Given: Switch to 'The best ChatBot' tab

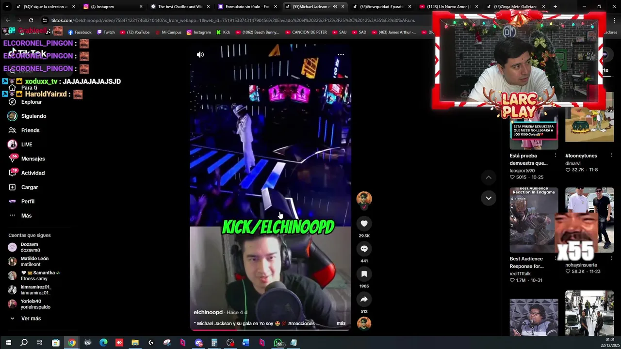Looking at the screenshot, I should (x=180, y=7).
